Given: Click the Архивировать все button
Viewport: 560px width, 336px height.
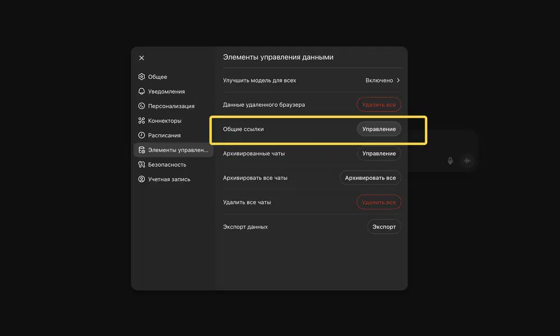Looking at the screenshot, I should pos(370,178).
